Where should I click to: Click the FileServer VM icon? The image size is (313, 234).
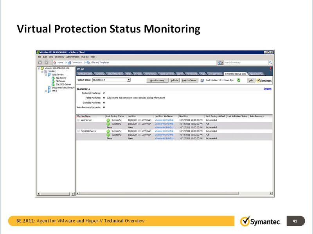point(53,82)
